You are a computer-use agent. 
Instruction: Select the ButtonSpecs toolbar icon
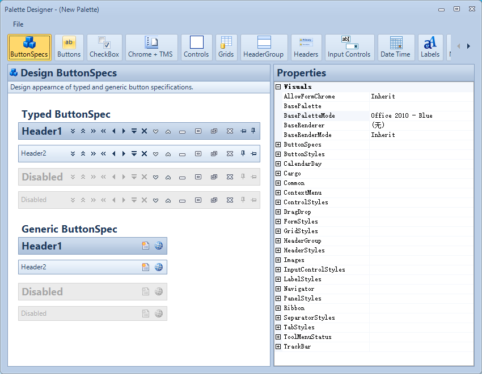[x=29, y=48]
